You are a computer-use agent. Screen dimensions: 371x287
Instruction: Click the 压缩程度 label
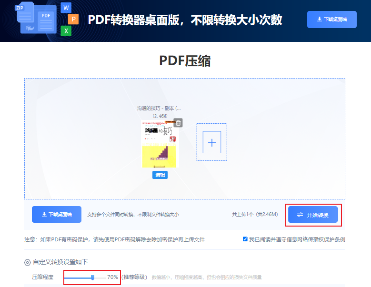[43, 277]
